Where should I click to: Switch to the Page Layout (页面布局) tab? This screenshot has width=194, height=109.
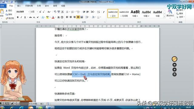(29, 6)
